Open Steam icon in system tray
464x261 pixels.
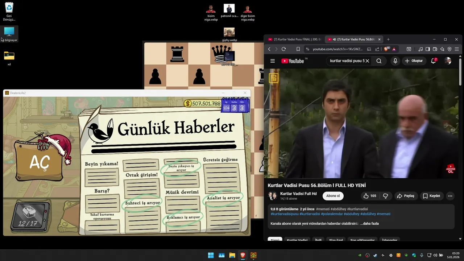(375, 255)
